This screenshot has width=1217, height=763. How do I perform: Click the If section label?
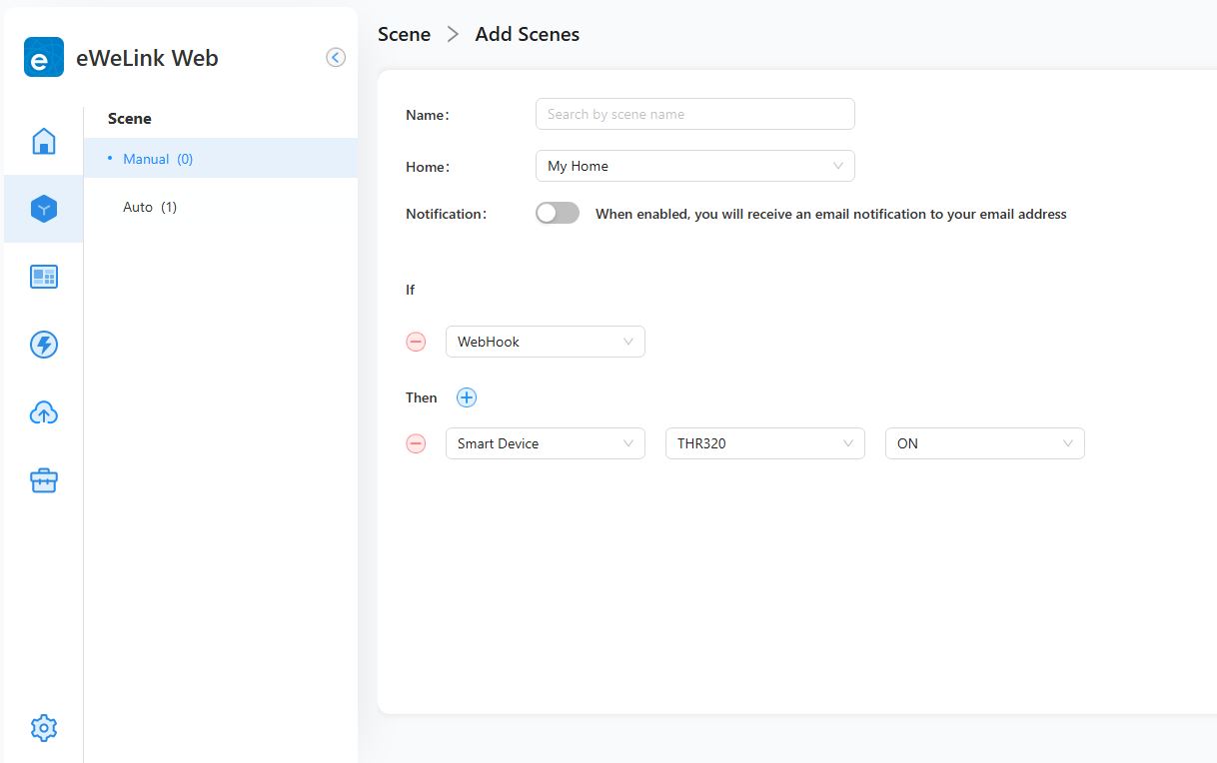tap(410, 290)
